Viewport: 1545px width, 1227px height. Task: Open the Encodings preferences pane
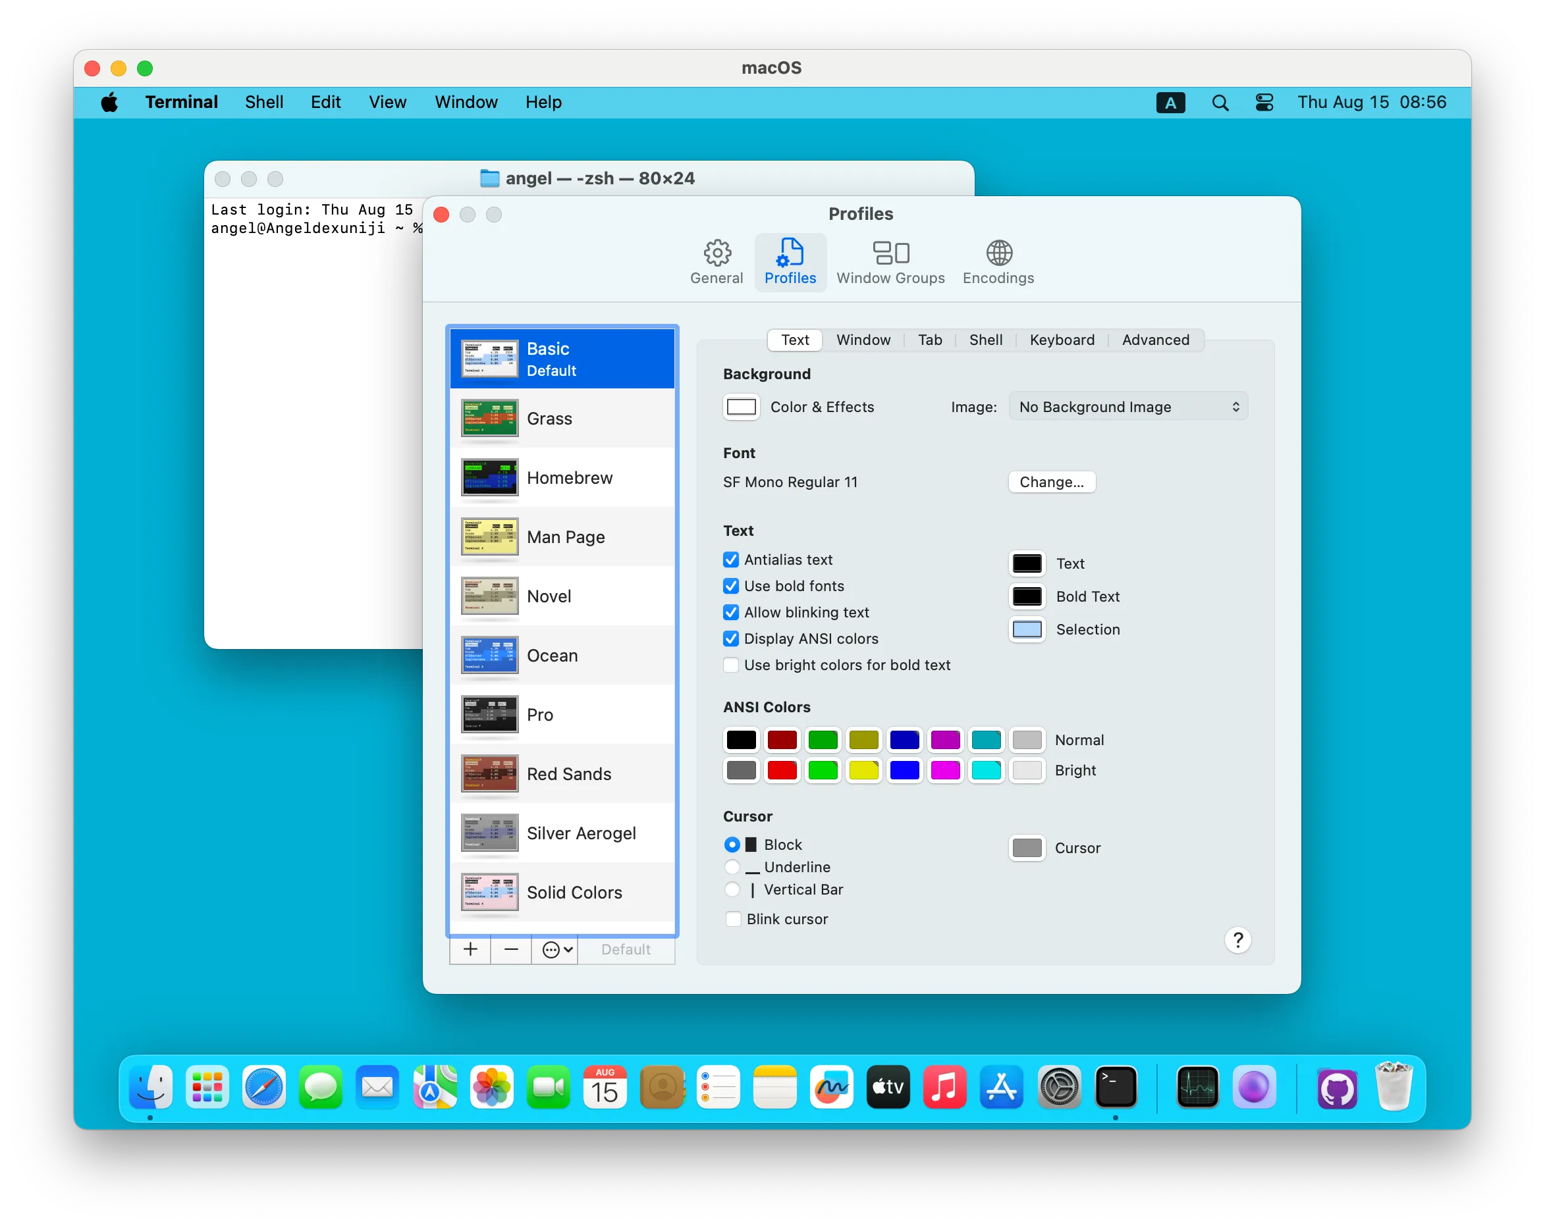pos(998,262)
